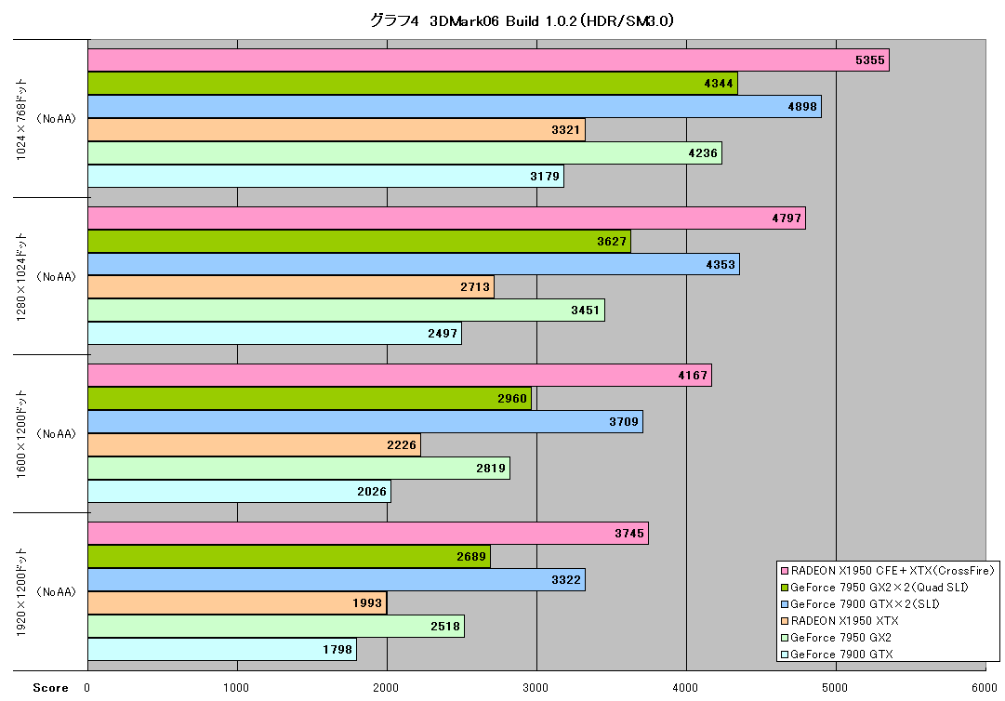
Task: Click the 1000 tick on Score axis
Action: 236,688
